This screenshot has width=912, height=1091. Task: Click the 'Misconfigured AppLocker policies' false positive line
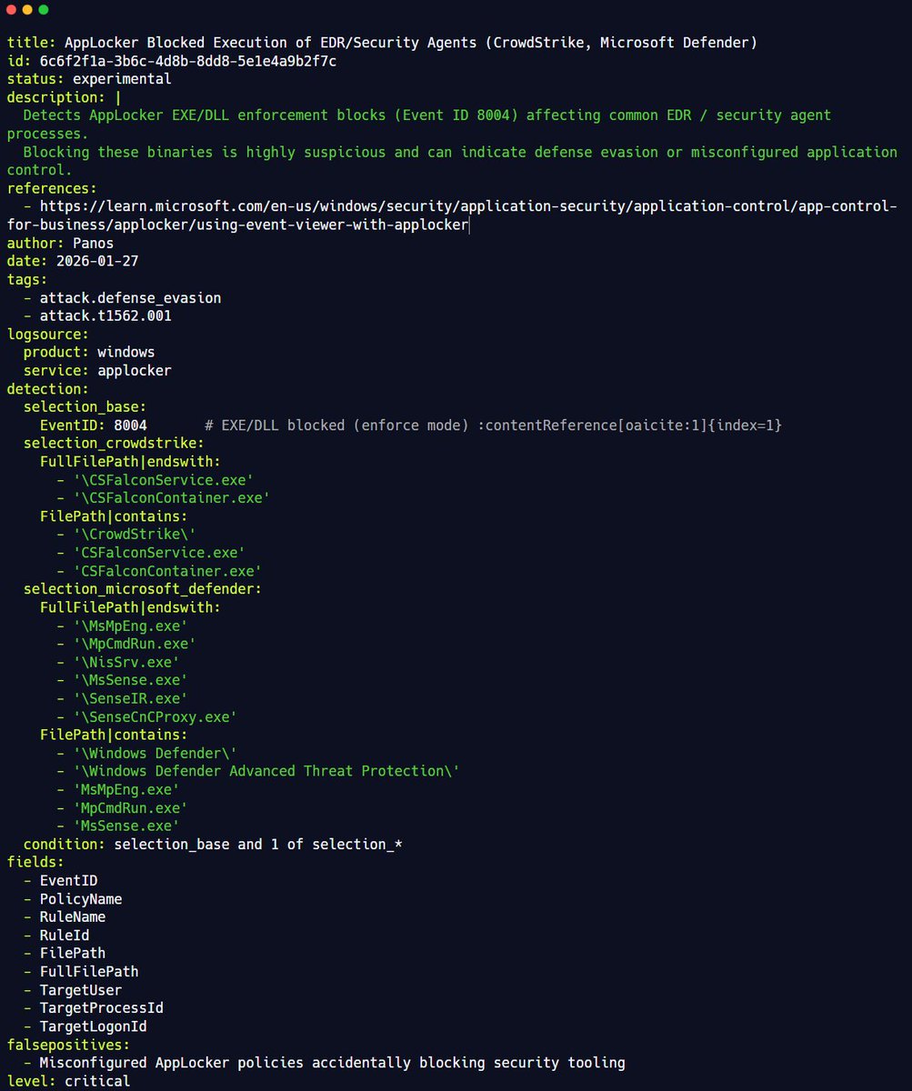332,1062
